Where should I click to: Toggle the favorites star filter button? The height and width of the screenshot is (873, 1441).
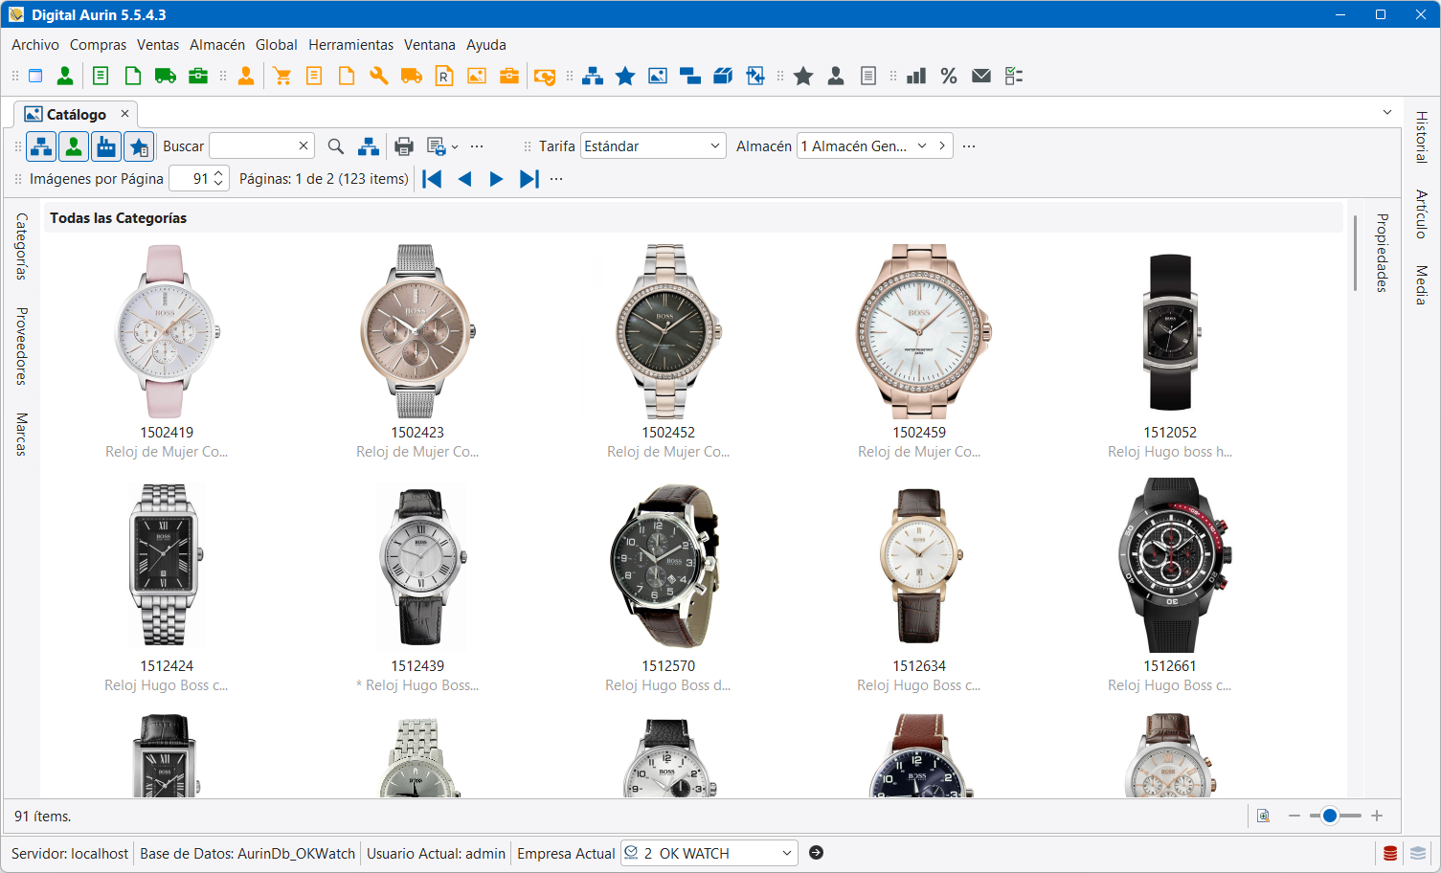click(x=139, y=146)
